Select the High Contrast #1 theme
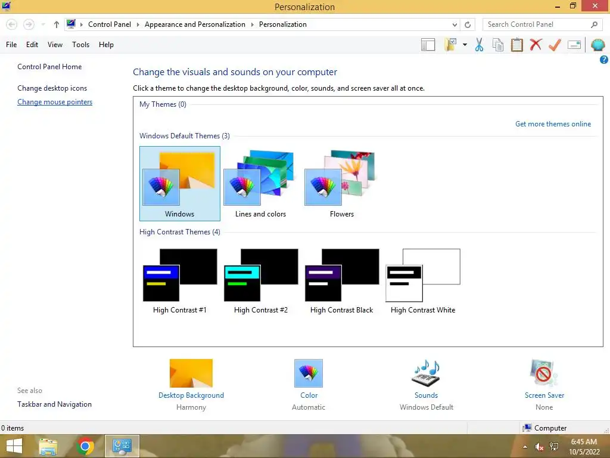Screen dimensions: 610x458 coord(180,280)
